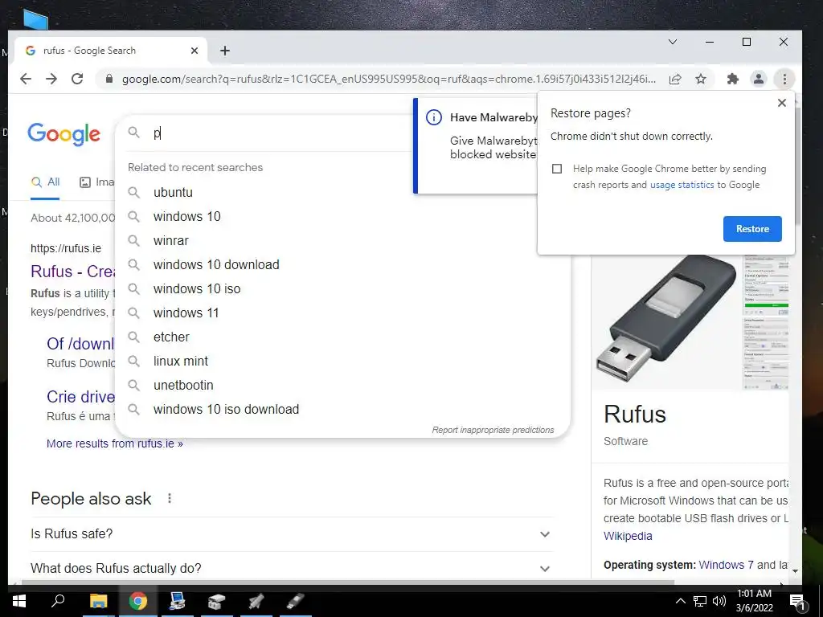Open the volume speaker tray icon

click(719, 601)
